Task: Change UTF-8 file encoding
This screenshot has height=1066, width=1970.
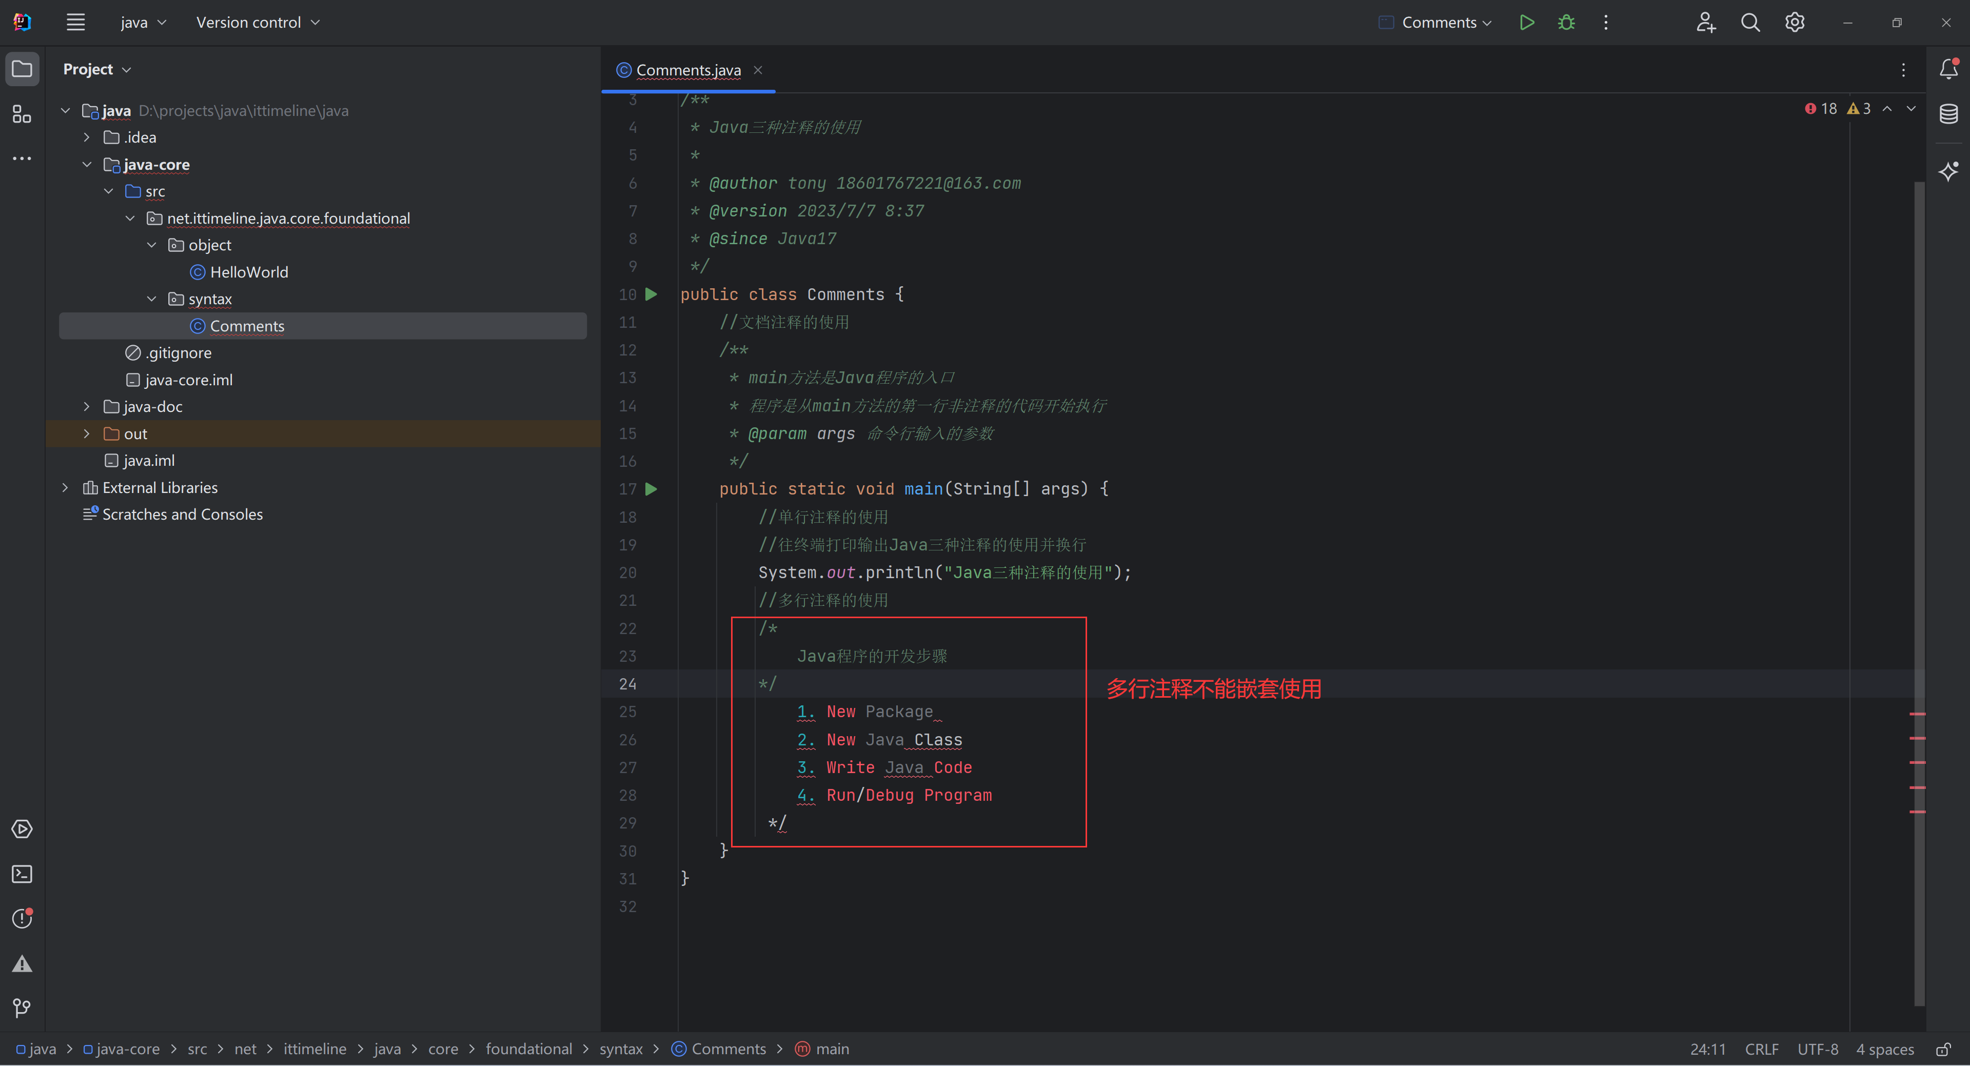Action: tap(1817, 1049)
